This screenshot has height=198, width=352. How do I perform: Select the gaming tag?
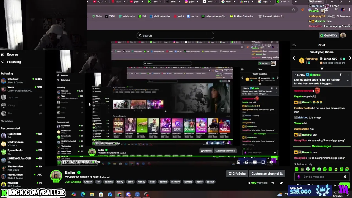(x=109, y=182)
